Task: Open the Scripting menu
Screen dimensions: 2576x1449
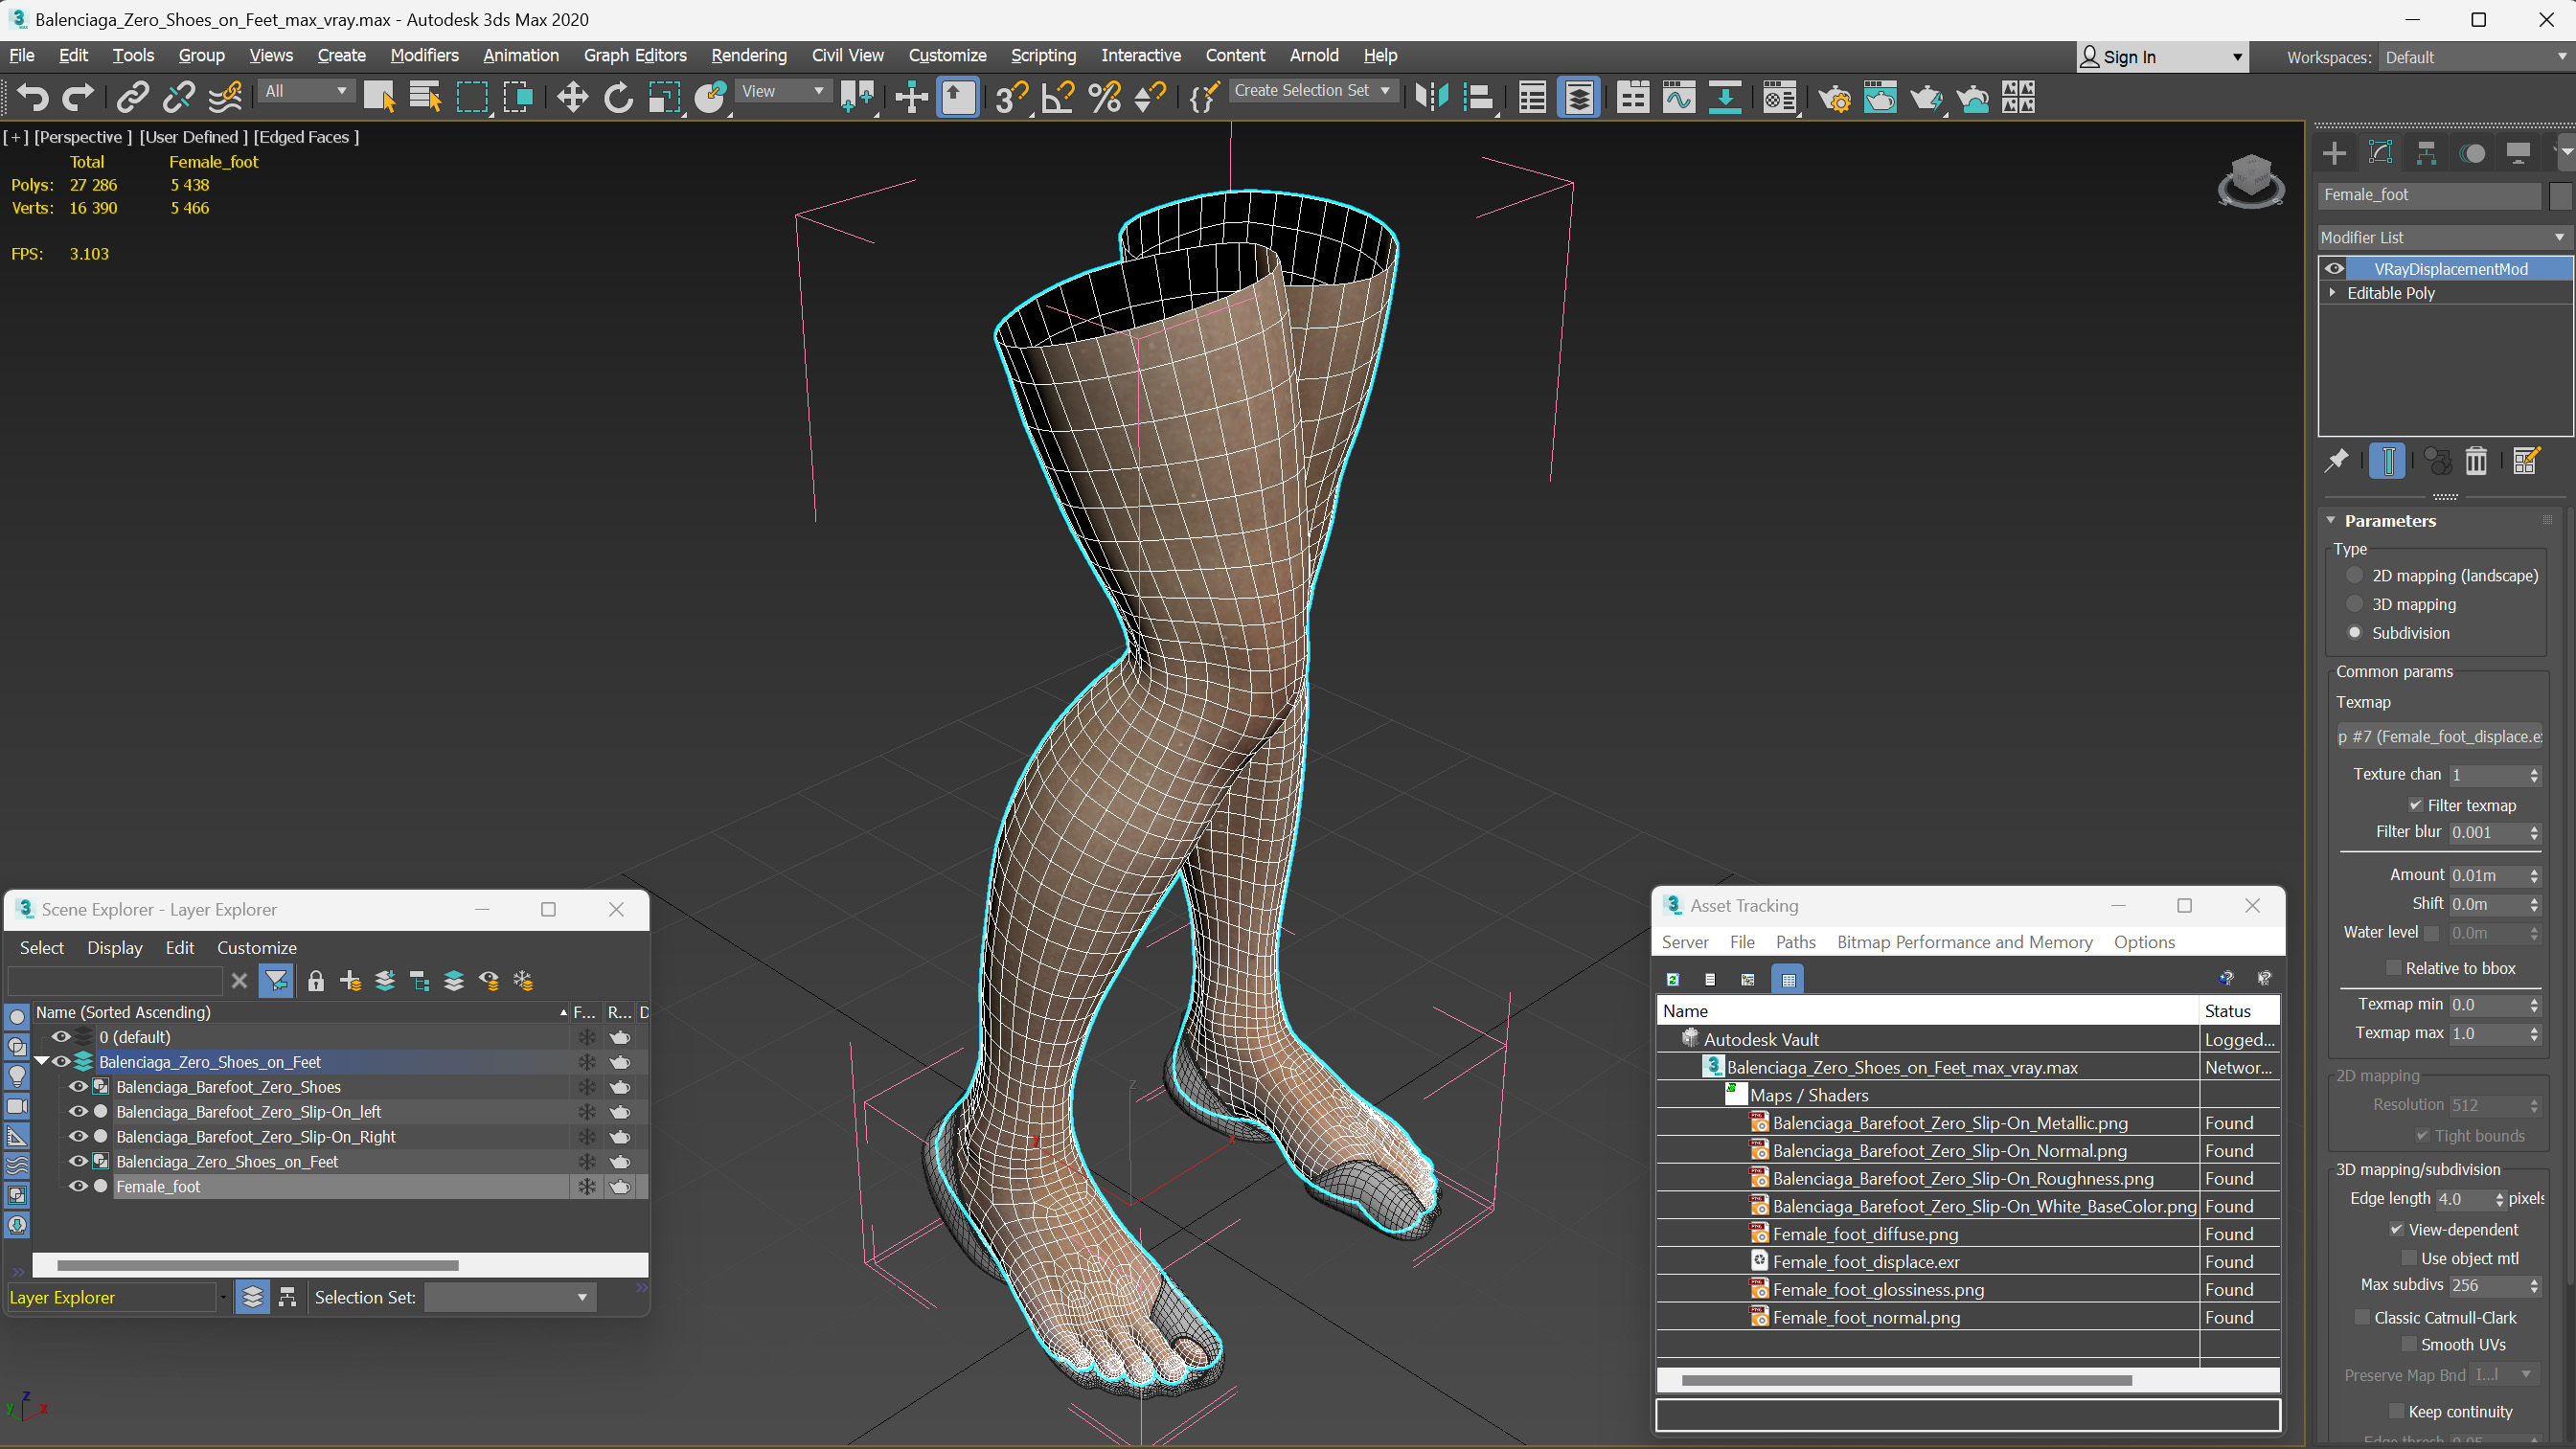Action: 1043,55
